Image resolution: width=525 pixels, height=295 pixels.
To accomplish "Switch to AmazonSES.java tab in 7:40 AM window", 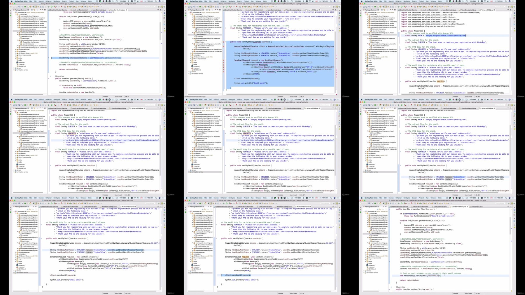I will point(312,10).
